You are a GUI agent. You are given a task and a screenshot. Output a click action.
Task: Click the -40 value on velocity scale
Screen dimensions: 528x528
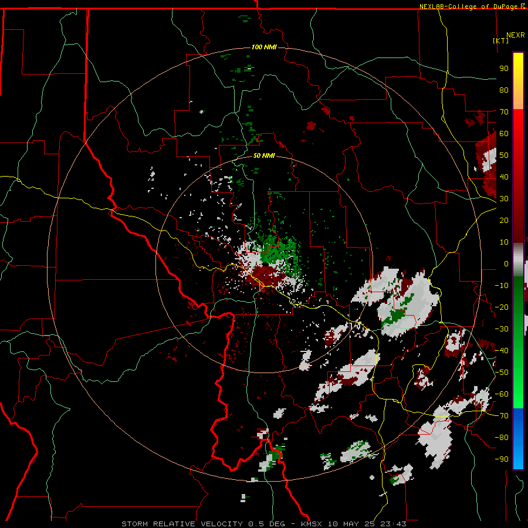click(502, 351)
